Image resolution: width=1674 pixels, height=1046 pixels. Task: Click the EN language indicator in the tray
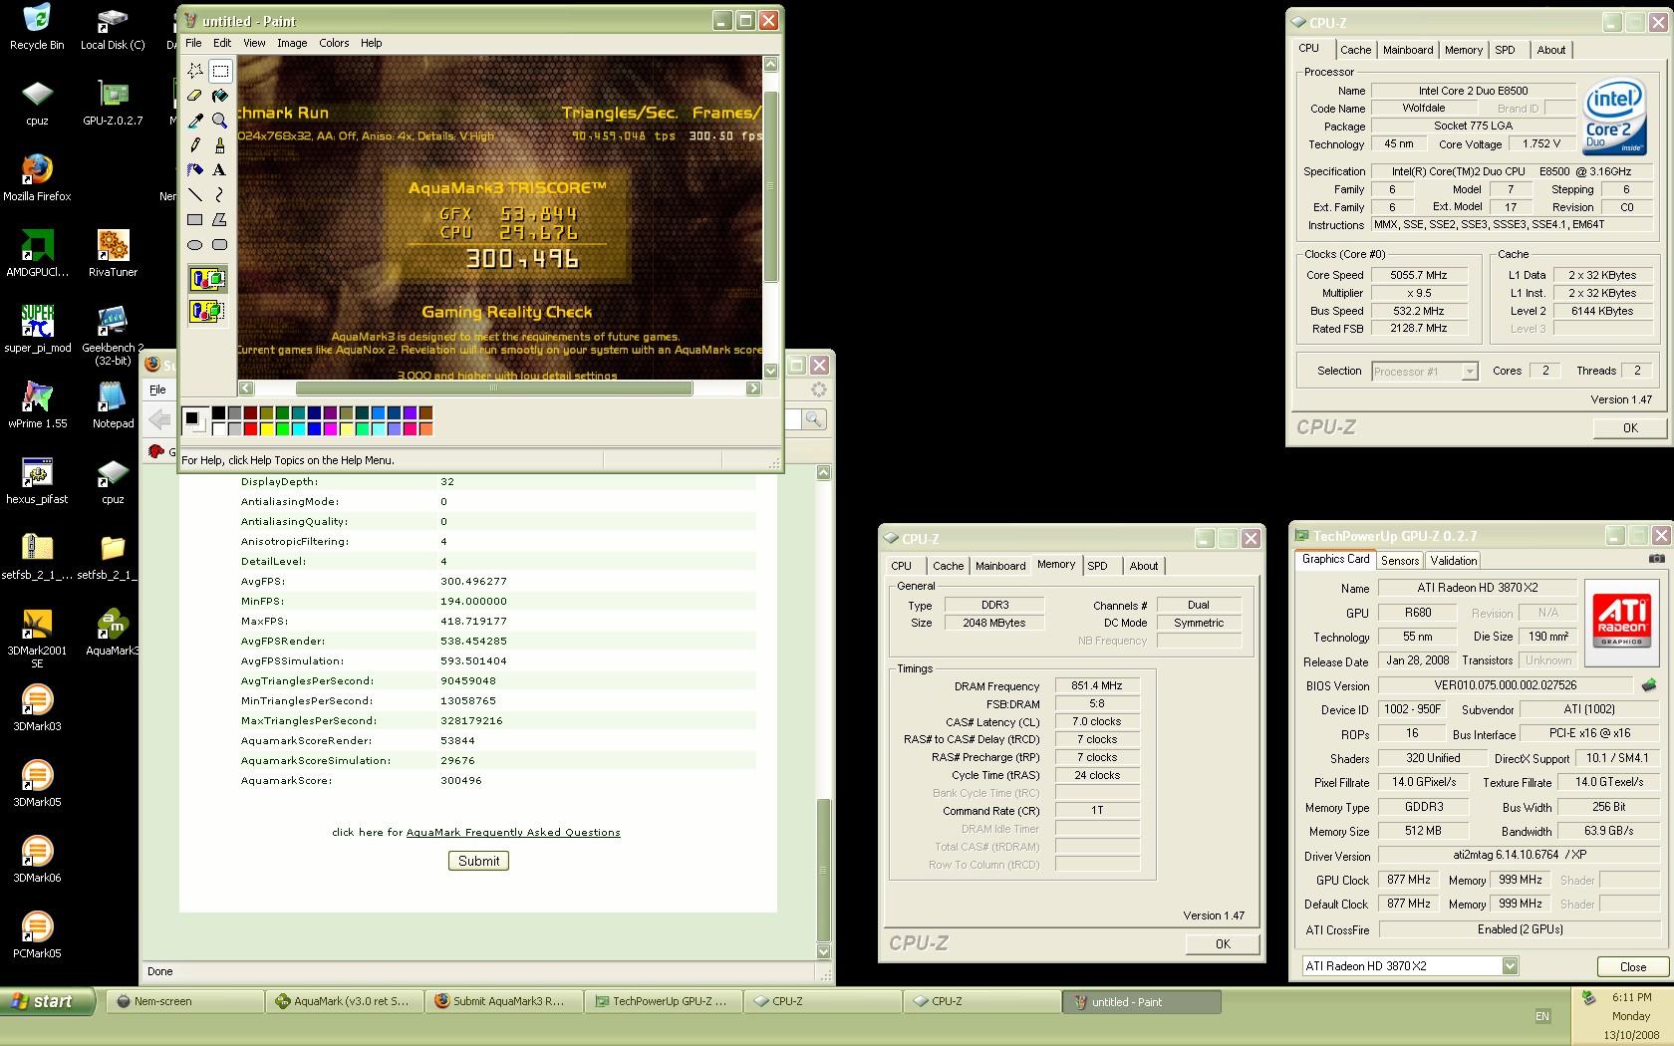click(x=1542, y=1016)
